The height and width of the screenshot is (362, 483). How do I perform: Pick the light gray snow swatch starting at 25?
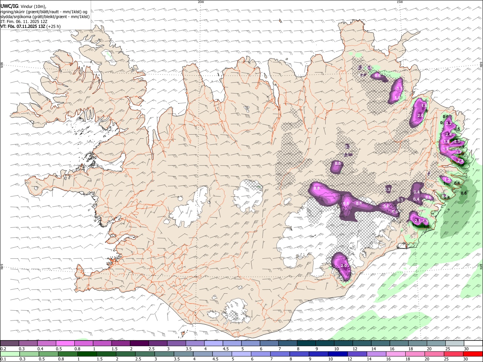pos(455,344)
